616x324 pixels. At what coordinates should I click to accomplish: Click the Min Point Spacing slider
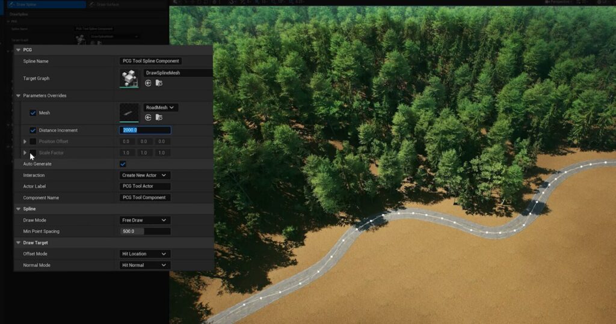click(145, 231)
